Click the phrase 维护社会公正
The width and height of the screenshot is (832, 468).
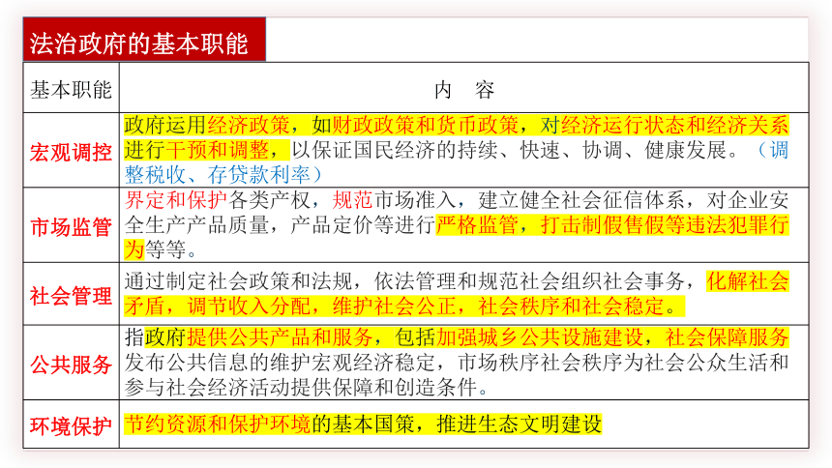[395, 307]
